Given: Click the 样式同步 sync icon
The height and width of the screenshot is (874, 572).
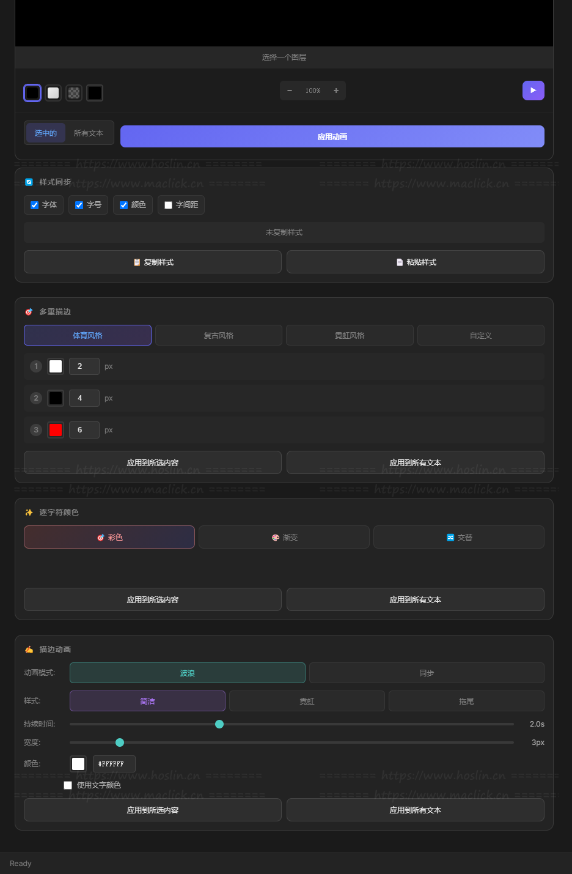Looking at the screenshot, I should 29,182.
